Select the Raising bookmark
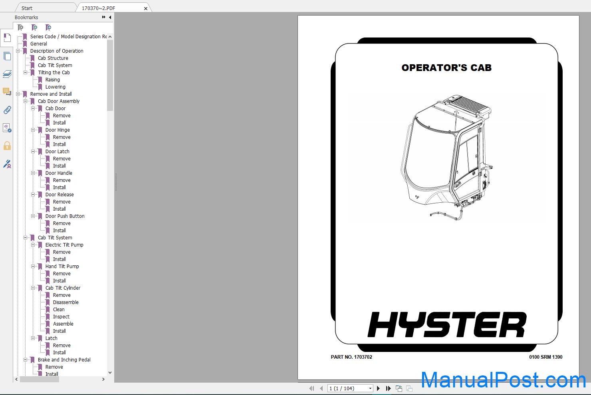591x395 pixels. pyautogui.click(x=52, y=80)
